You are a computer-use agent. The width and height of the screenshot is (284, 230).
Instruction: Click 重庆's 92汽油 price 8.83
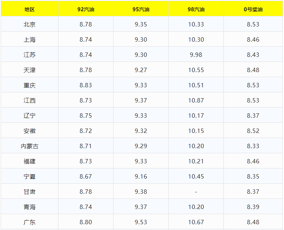coord(86,85)
